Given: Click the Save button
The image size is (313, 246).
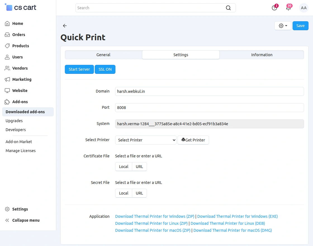Looking at the screenshot, I should pos(300,26).
